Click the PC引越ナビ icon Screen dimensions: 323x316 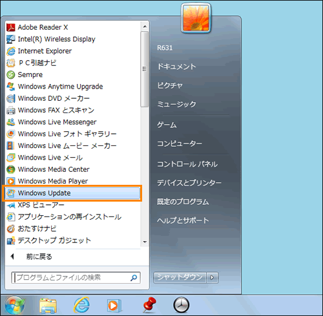tap(11, 63)
